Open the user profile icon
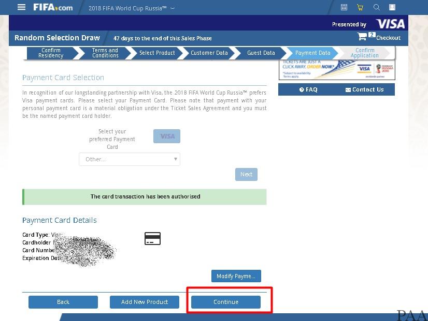This screenshot has width=428, height=321. pos(392,7)
